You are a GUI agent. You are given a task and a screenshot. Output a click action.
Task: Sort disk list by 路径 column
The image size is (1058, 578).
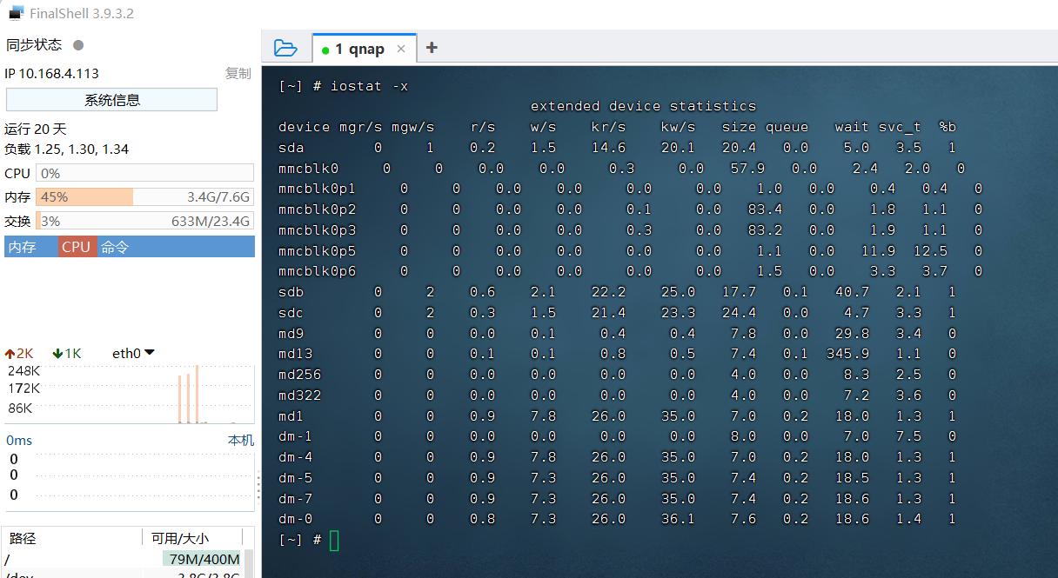click(23, 538)
